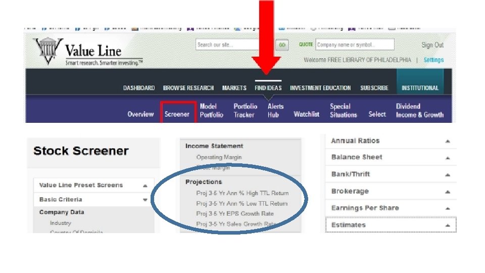
Task: Open the Settings link
Action: click(x=433, y=60)
